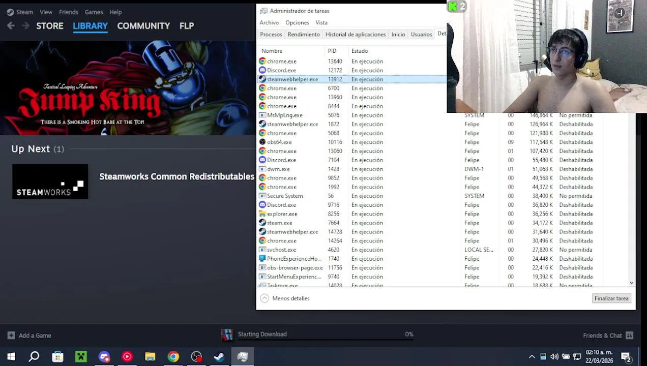647x366 pixels.
Task: Click the OBS icon of obs64.exe row
Action: pyautogui.click(x=262, y=142)
